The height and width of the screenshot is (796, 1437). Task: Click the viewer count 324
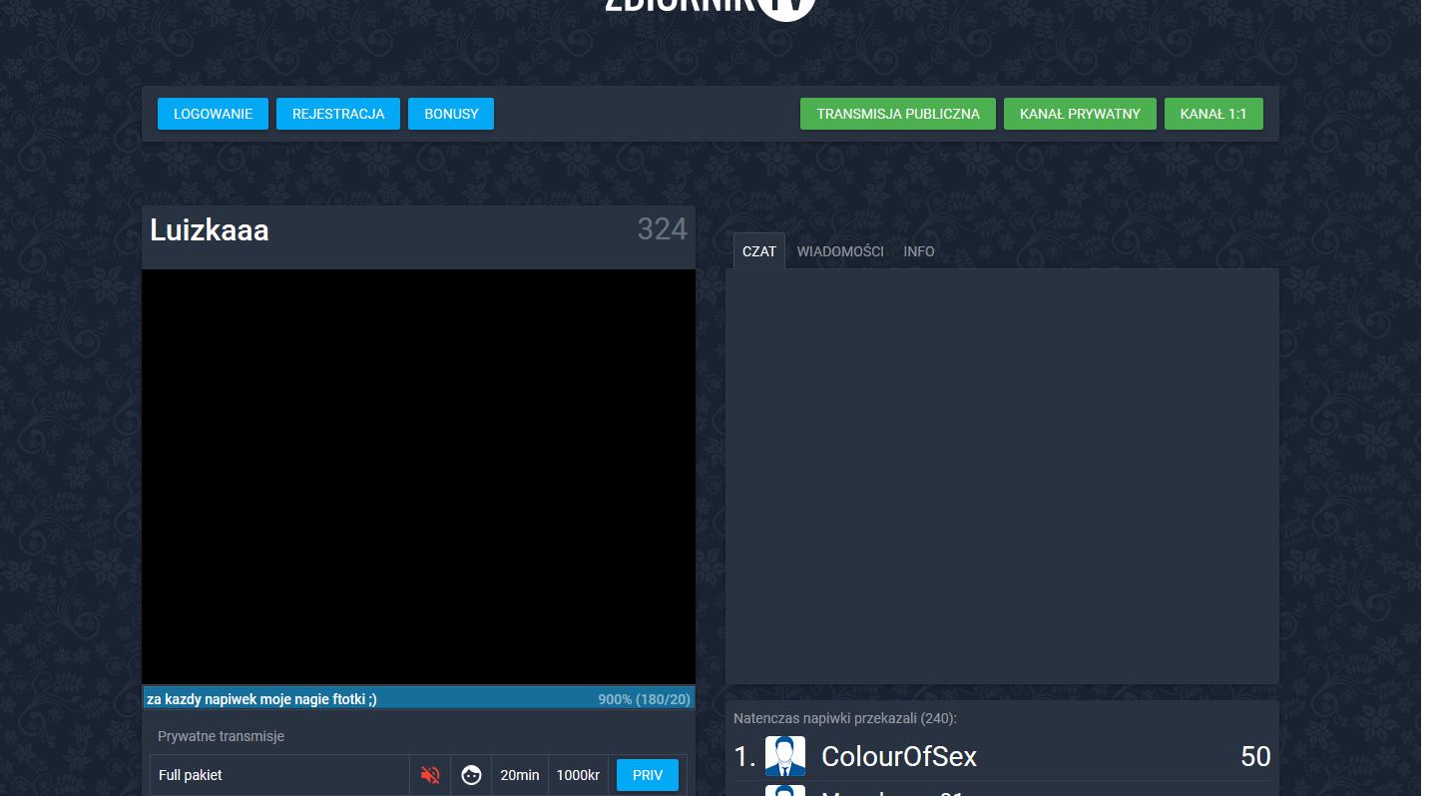(x=662, y=230)
